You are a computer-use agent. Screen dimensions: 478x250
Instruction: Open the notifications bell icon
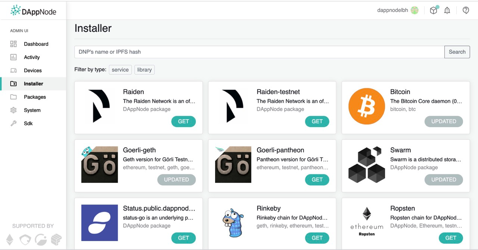447,10
